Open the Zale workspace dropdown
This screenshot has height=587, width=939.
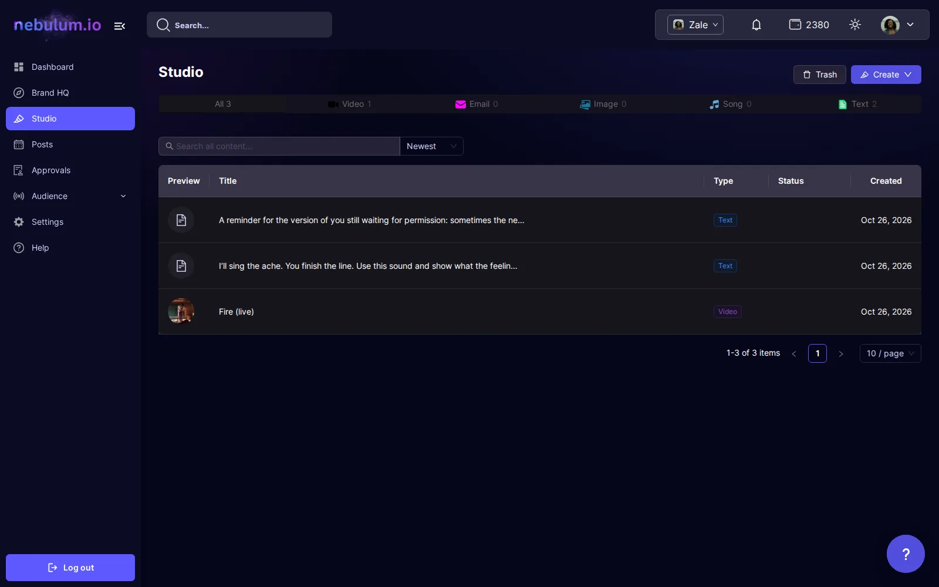[x=695, y=25]
